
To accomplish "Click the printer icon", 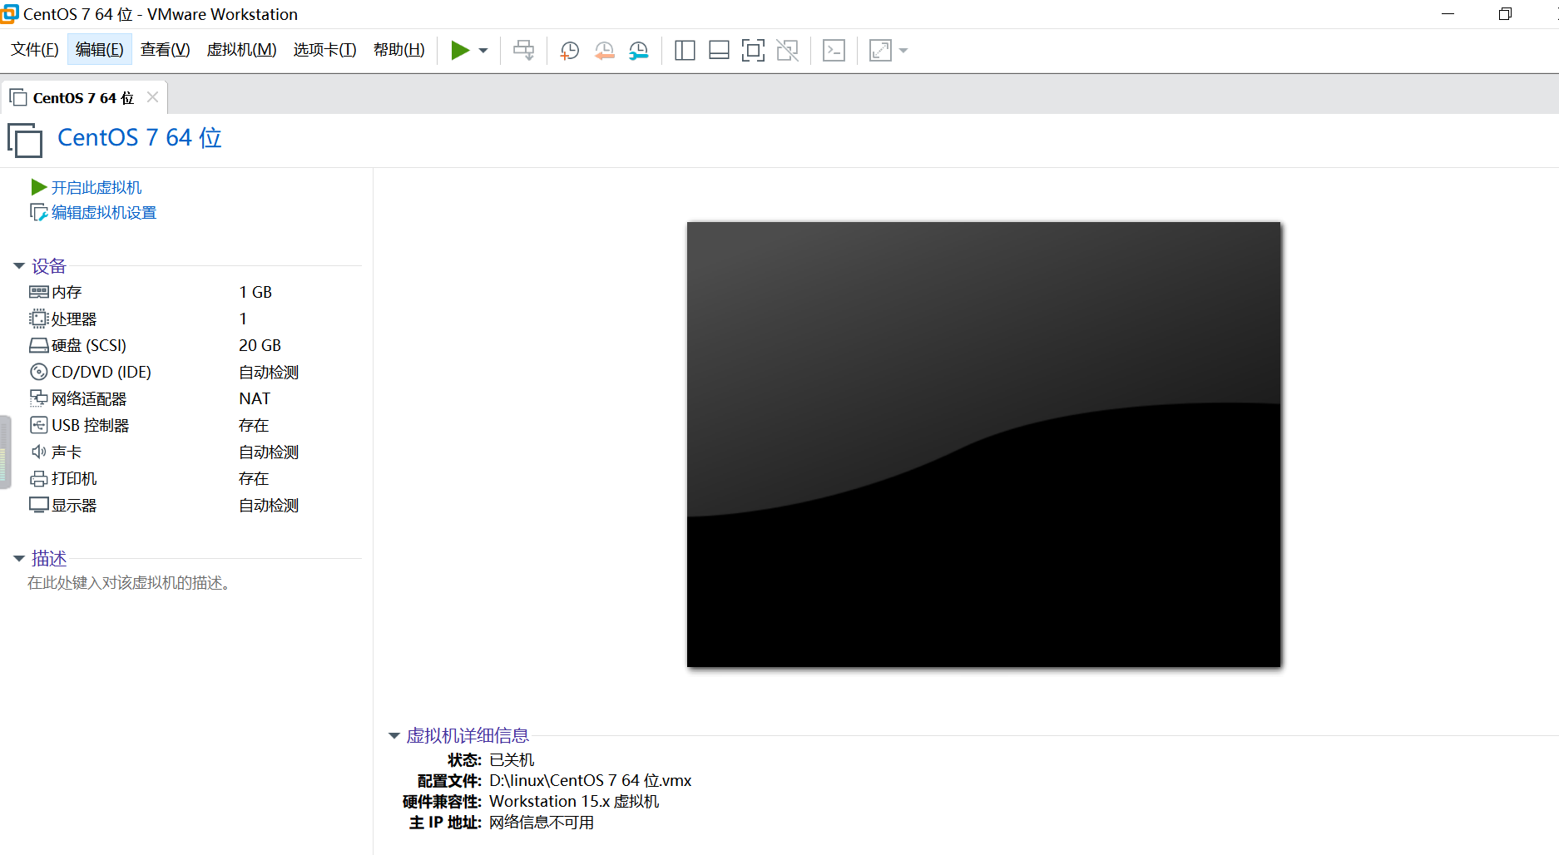I will [39, 478].
